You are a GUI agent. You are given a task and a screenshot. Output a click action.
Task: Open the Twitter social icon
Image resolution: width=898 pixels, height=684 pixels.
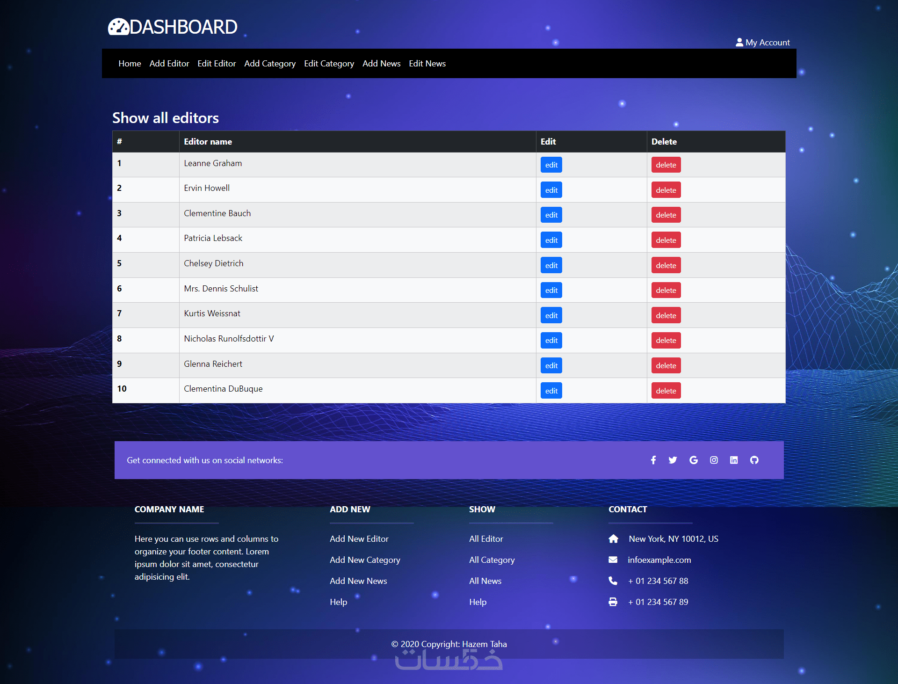pos(673,460)
